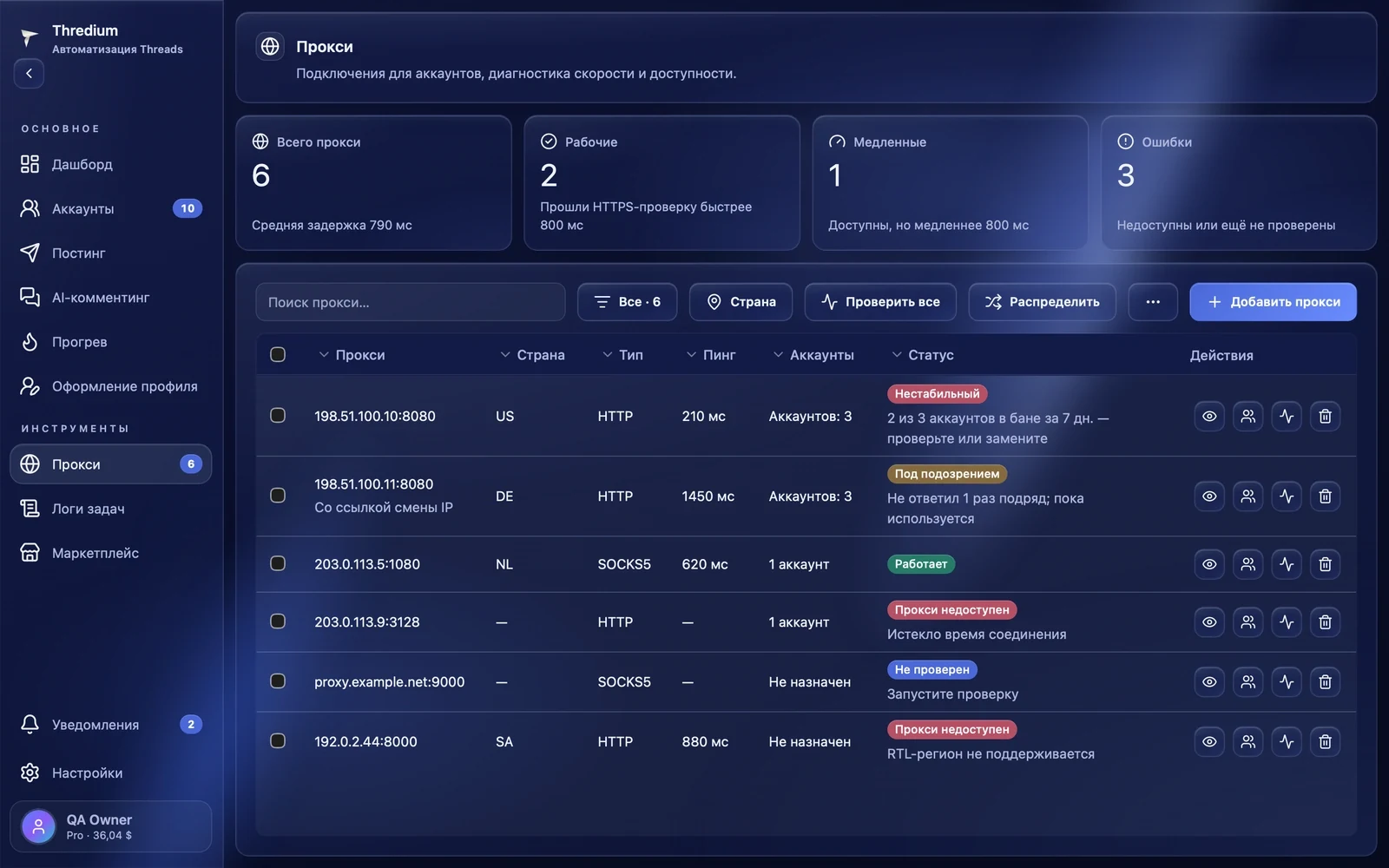This screenshot has width=1389, height=868.
Task: Go to Аккаунты section
Action: point(111,208)
